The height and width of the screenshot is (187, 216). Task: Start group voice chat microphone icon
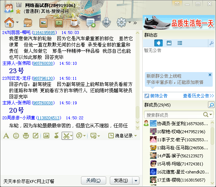click(106, 22)
